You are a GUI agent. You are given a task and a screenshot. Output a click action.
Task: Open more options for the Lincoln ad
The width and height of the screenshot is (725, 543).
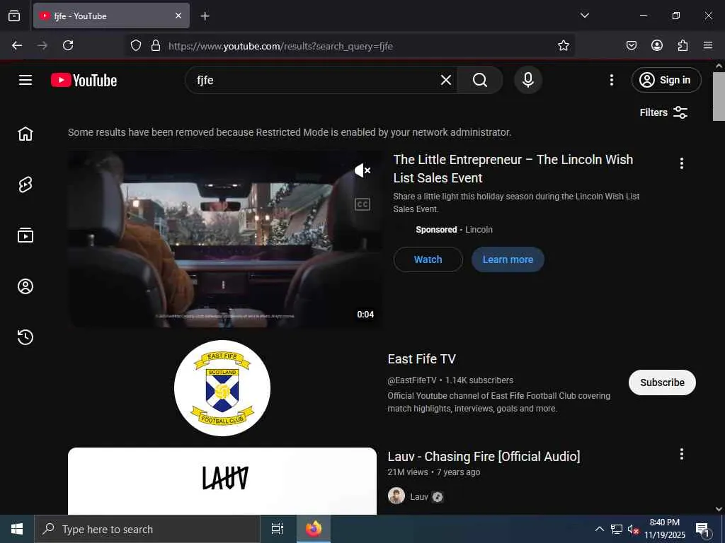[682, 163]
